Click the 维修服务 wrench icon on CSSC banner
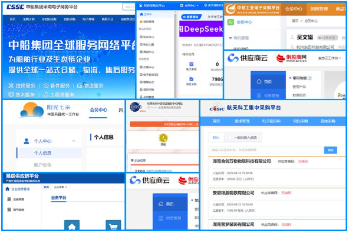Viewport: 349px width, 233px height. tap(11, 86)
